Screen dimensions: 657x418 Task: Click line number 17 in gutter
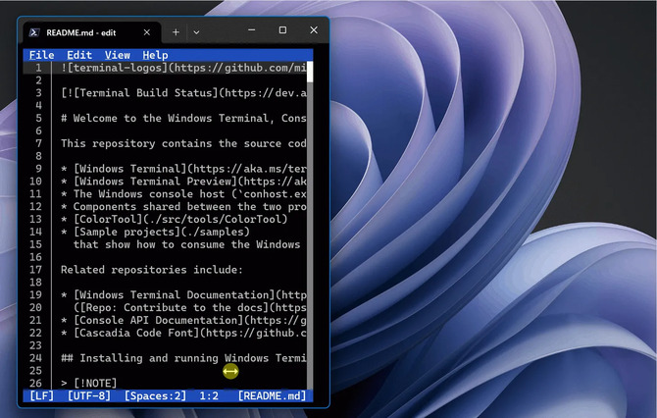click(35, 270)
